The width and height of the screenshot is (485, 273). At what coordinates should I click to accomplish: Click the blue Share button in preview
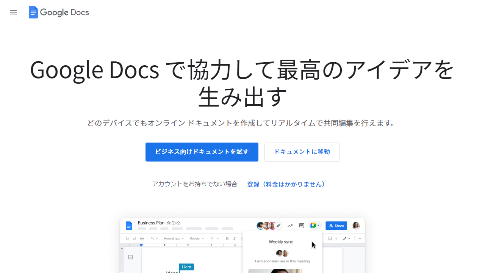click(336, 226)
